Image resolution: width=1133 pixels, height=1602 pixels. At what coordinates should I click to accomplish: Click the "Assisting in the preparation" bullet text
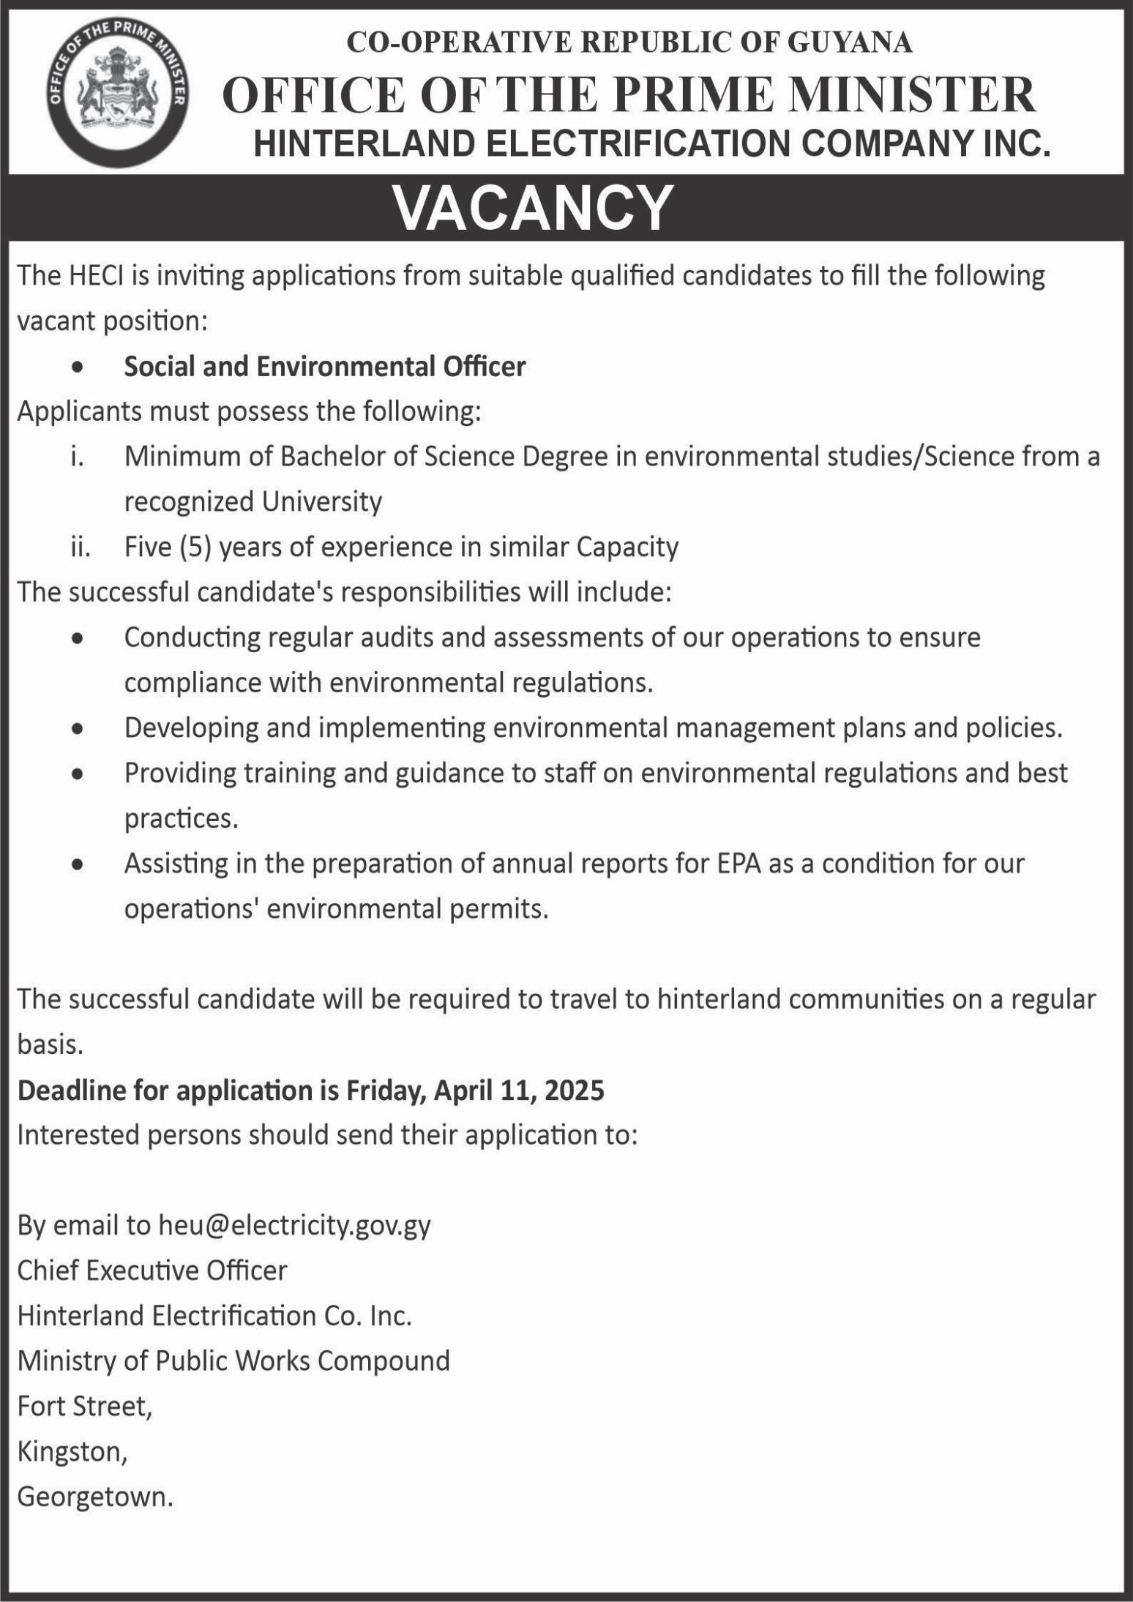574,864
